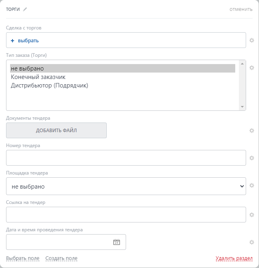This screenshot has width=259, height=268.
Task: Open gear settings for tender date field
Action: pos(252,242)
